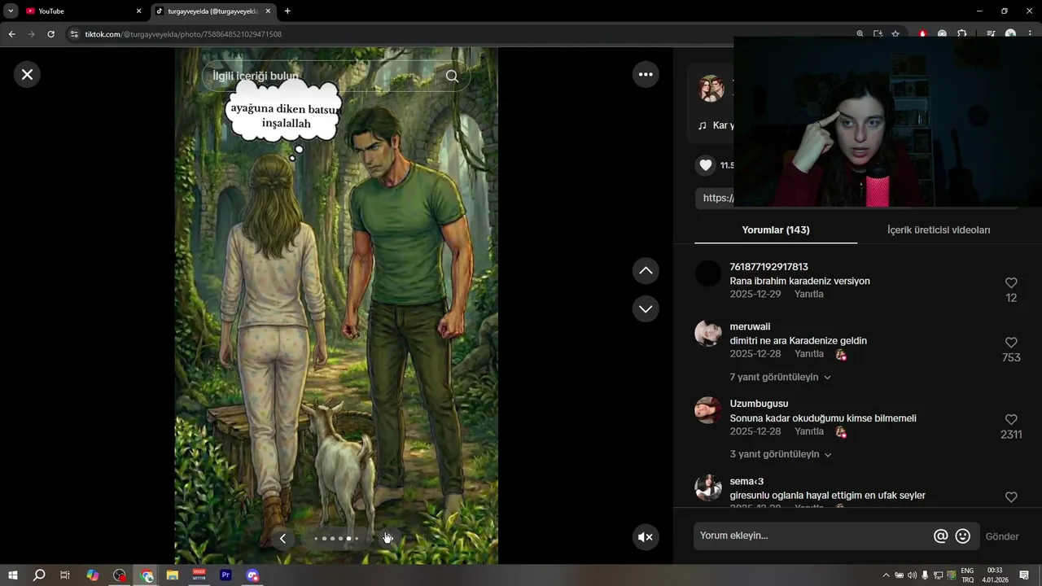Click the search magnifier in related content bar
Viewport: 1042px width, 586px height.
453,76
